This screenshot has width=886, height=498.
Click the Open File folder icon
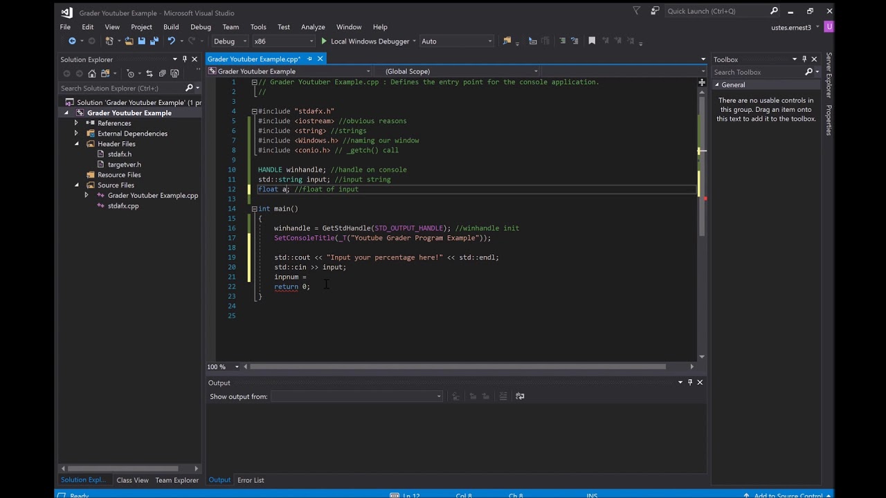pyautogui.click(x=129, y=41)
